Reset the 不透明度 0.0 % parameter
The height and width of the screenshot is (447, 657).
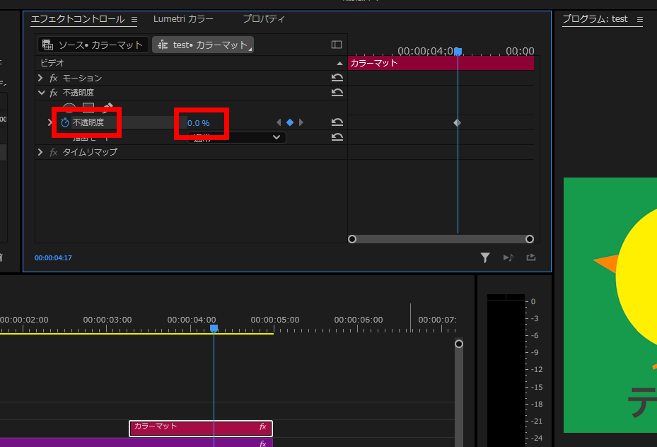(337, 122)
